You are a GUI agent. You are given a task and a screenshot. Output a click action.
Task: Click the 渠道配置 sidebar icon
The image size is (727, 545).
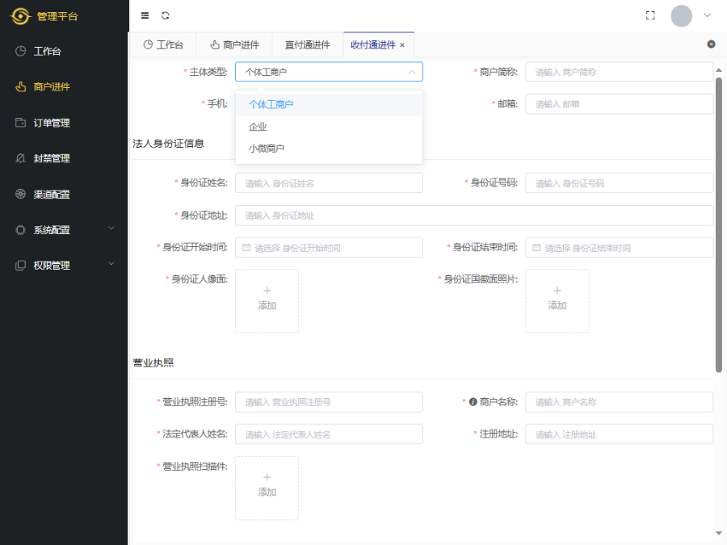[20, 194]
